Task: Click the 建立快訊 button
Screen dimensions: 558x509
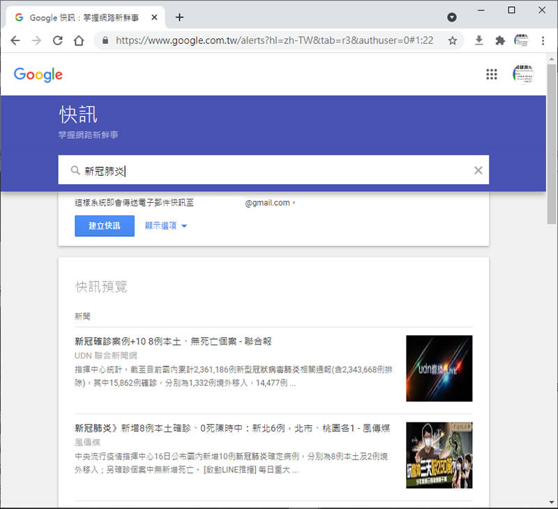Action: tap(105, 226)
